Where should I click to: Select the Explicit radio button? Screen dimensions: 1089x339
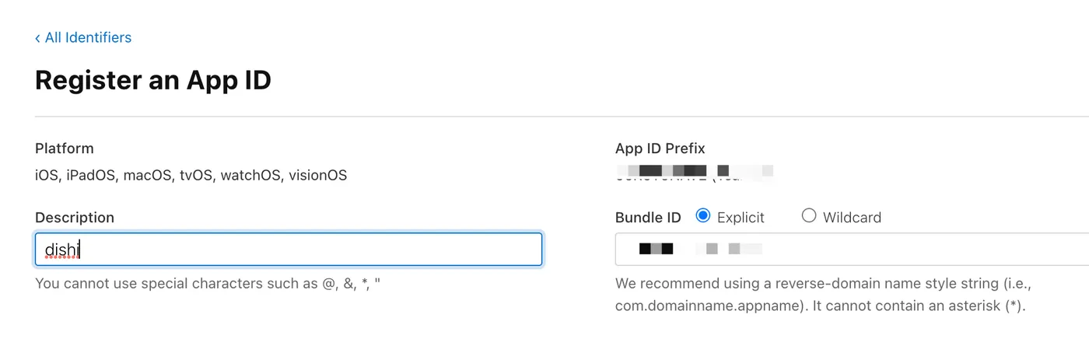coord(703,216)
